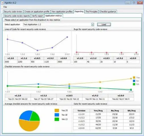This screenshot has height=136, width=144.
Task: Maximize the Agnitio window
Action: [134, 3]
